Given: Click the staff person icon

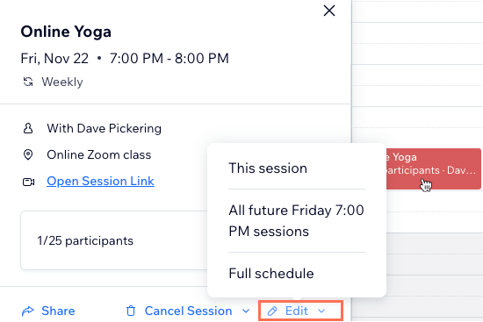Looking at the screenshot, I should pyautogui.click(x=28, y=128).
